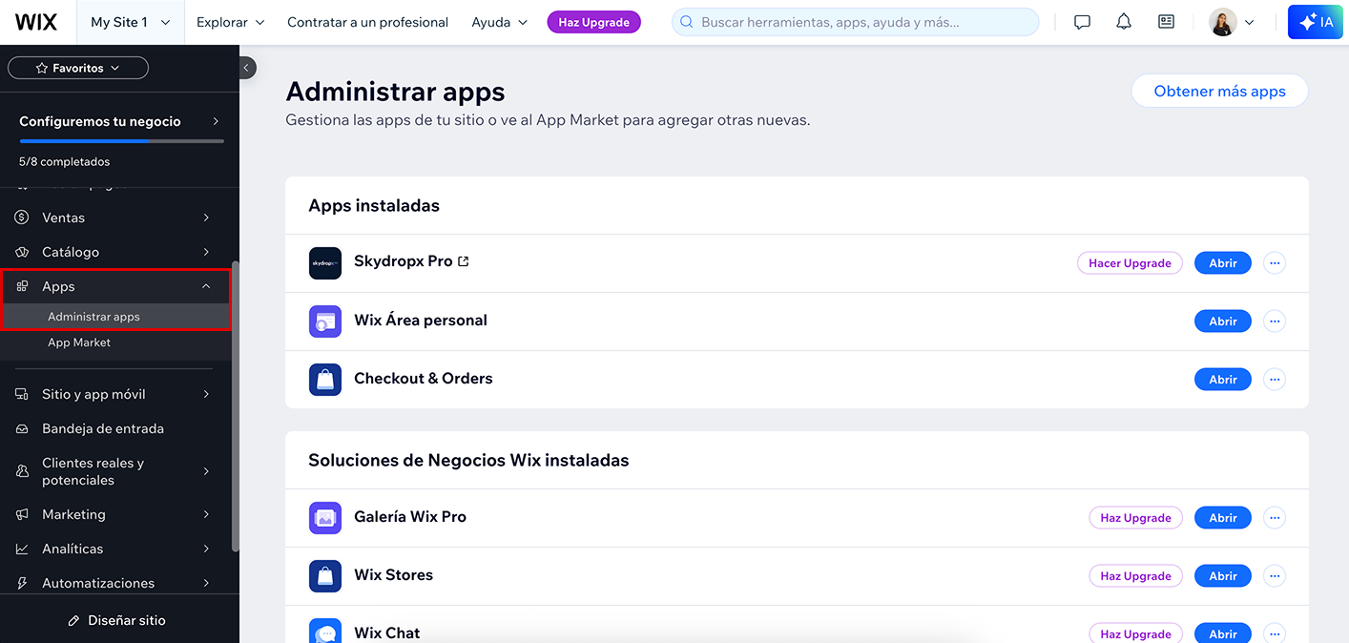Viewport: 1349px width, 643px height.
Task: Click Abrir for Wix Stores
Action: click(1223, 576)
